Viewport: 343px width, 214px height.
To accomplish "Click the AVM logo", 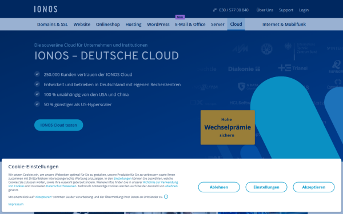I will pos(240,49).
